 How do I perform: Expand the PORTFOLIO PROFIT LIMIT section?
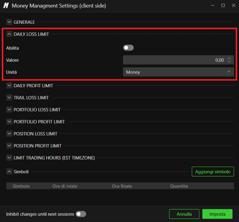(9, 122)
